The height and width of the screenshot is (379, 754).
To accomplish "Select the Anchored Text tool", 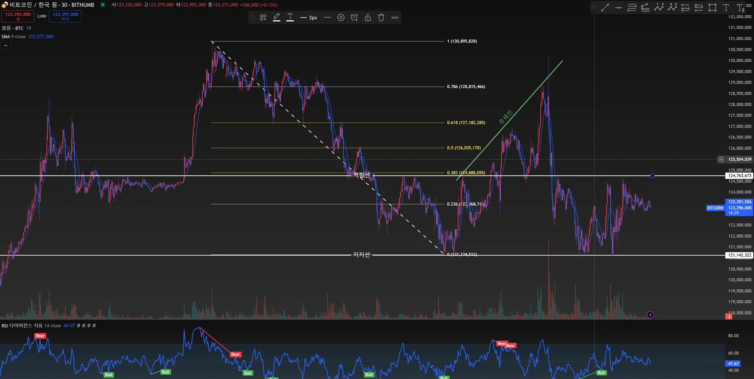I will pos(740,7).
